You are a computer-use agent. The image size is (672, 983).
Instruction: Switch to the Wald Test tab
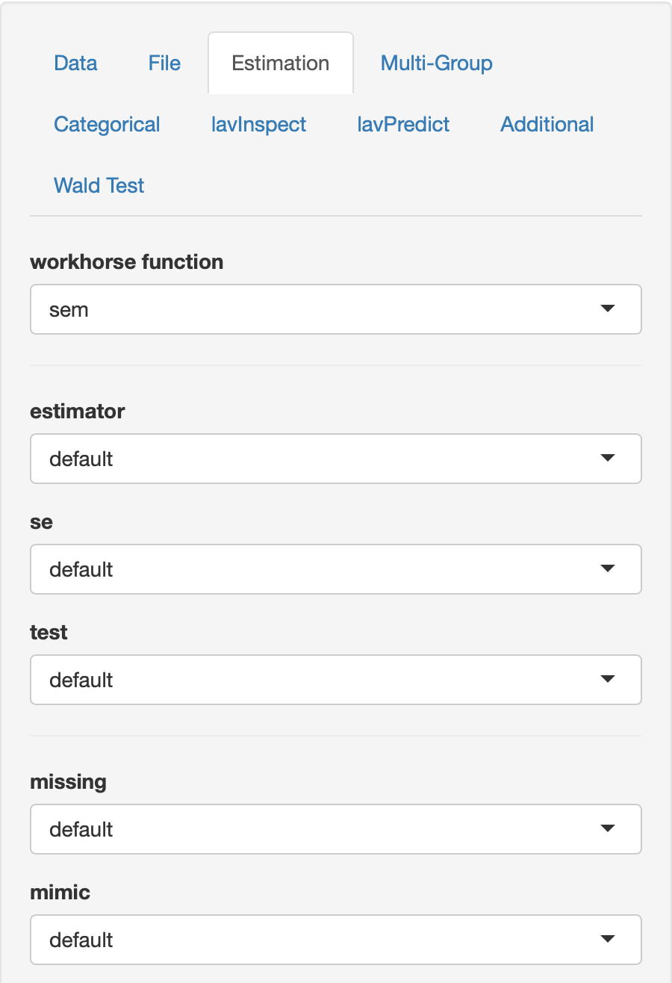pos(99,186)
